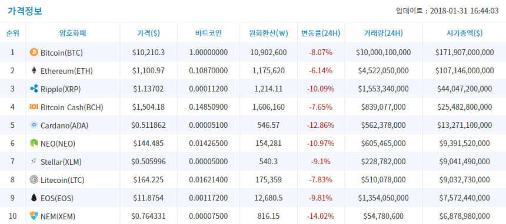Screen dimensions: 506x224
Task: Click Cardano market cap $13,271,100,000
Action: click(x=464, y=125)
